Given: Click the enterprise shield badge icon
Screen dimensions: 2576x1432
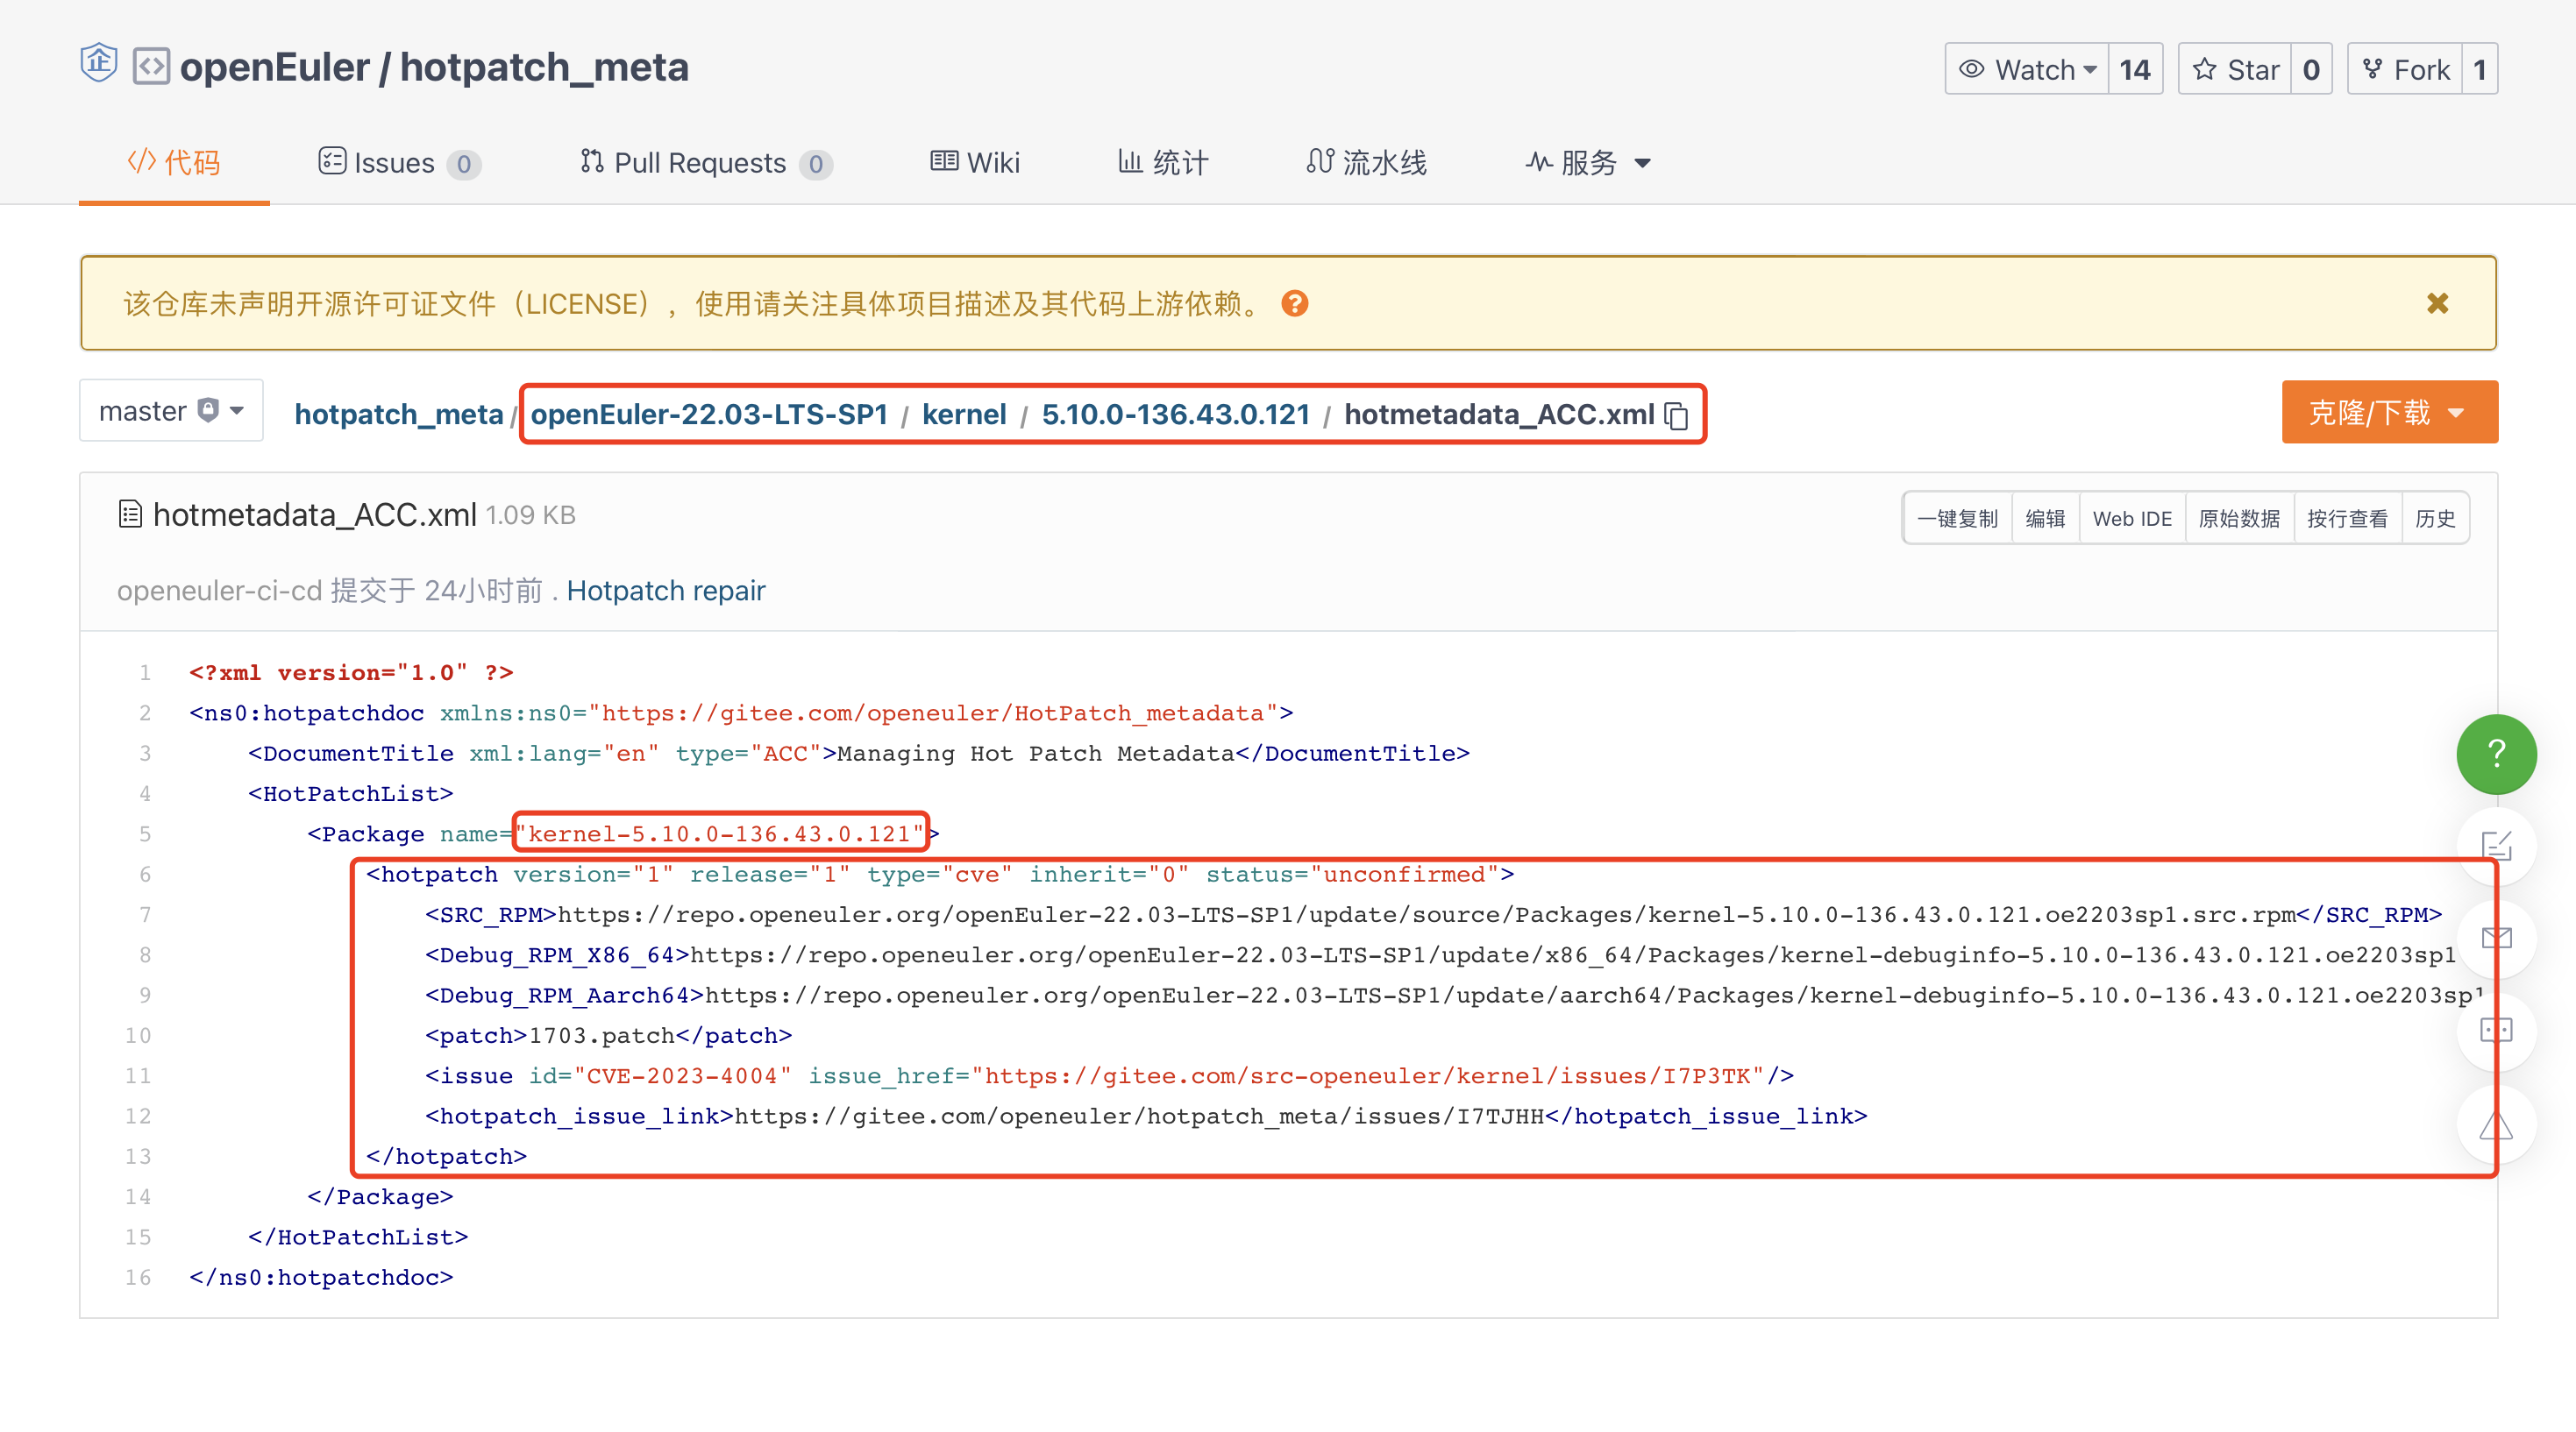Looking at the screenshot, I should tap(99, 64).
